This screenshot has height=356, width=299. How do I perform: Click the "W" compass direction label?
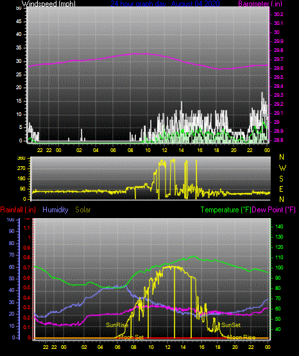point(282,168)
